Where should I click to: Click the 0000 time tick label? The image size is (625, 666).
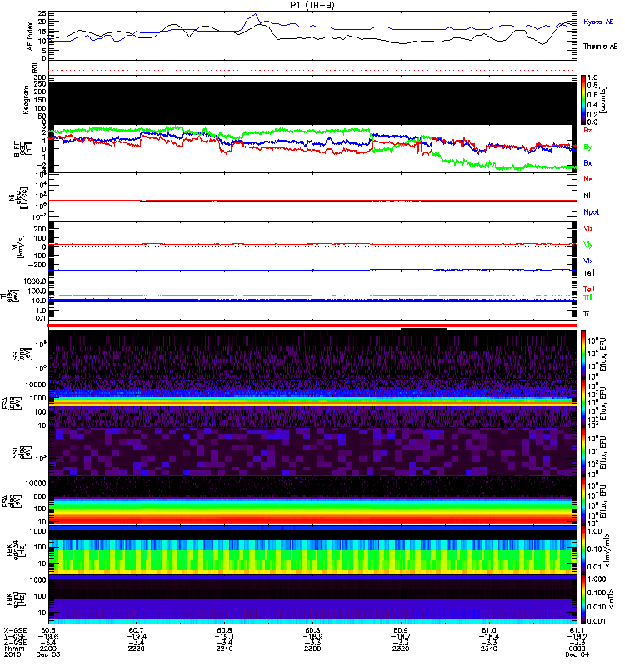(x=577, y=649)
